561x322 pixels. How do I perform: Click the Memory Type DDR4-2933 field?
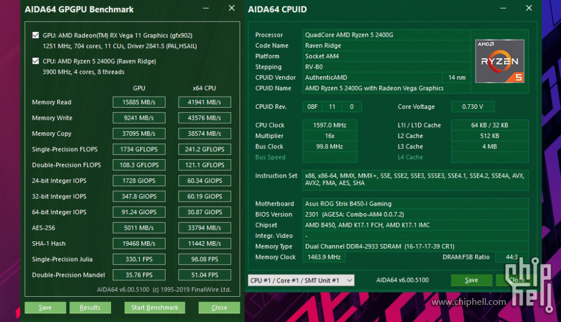[416, 246]
